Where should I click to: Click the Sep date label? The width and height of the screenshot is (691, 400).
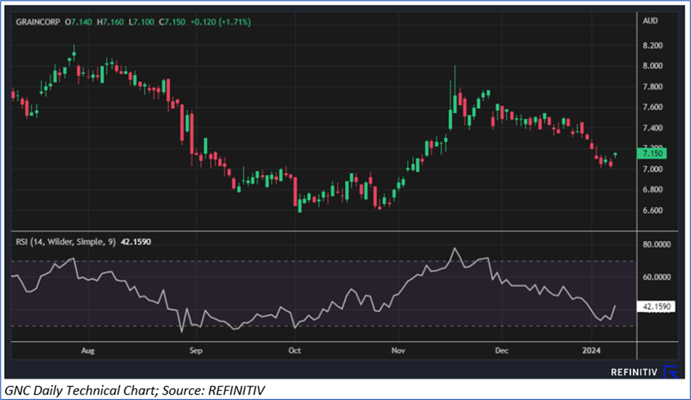(196, 351)
